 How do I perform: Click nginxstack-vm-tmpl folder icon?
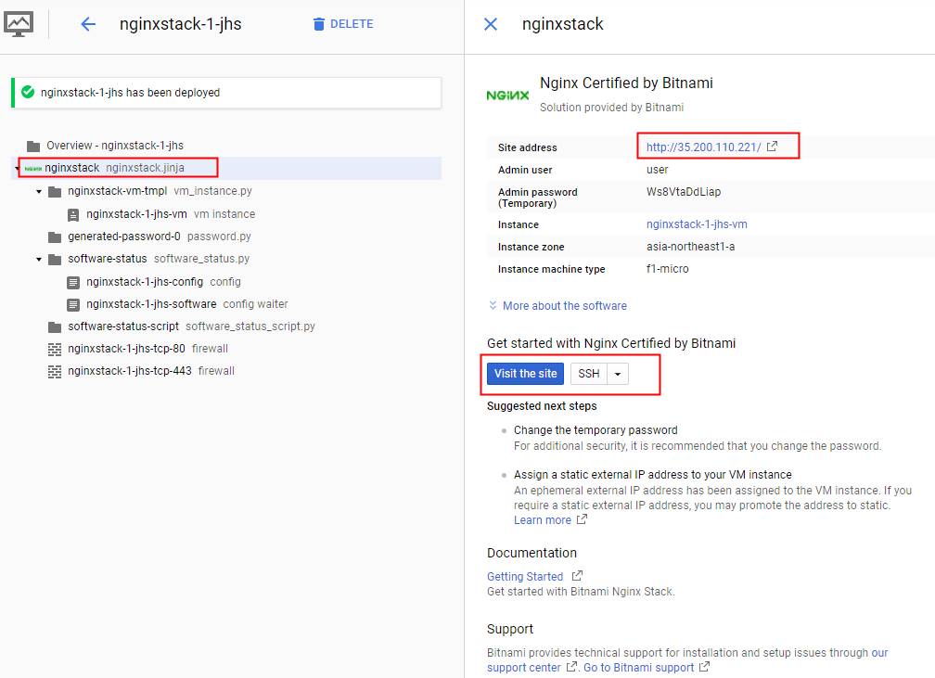point(55,191)
